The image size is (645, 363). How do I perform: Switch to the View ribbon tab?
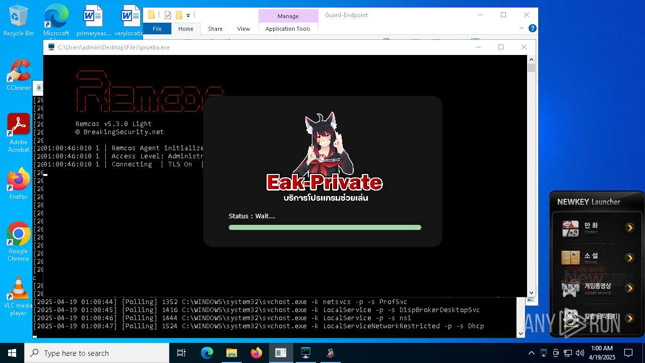pyautogui.click(x=243, y=29)
